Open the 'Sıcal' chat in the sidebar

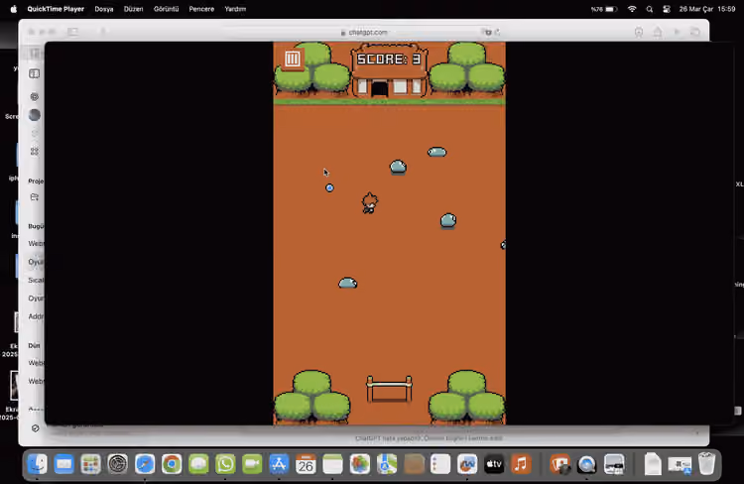click(35, 280)
